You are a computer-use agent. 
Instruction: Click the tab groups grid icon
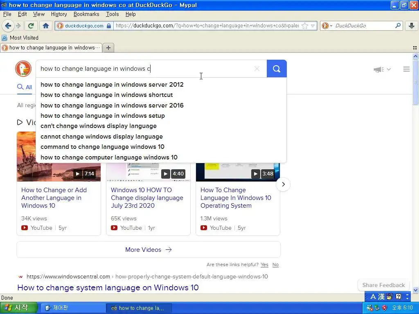point(415,48)
